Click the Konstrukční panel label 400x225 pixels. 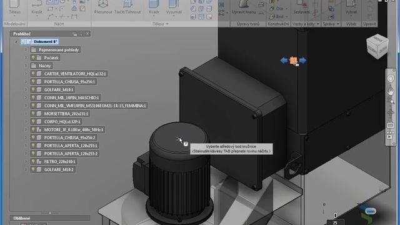278,24
